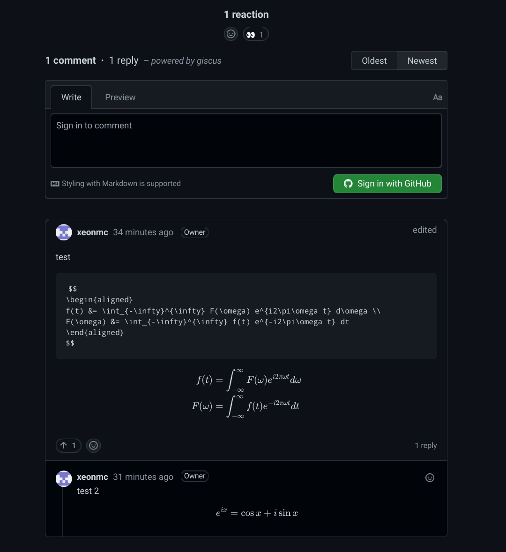The image size is (506, 552).
Task: Toggle the eyes emoji reaction
Action: pyautogui.click(x=255, y=34)
